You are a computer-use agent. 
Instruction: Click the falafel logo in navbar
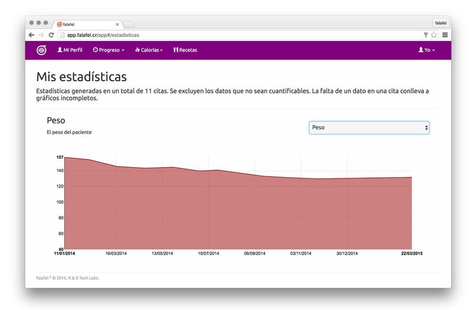pyautogui.click(x=42, y=50)
